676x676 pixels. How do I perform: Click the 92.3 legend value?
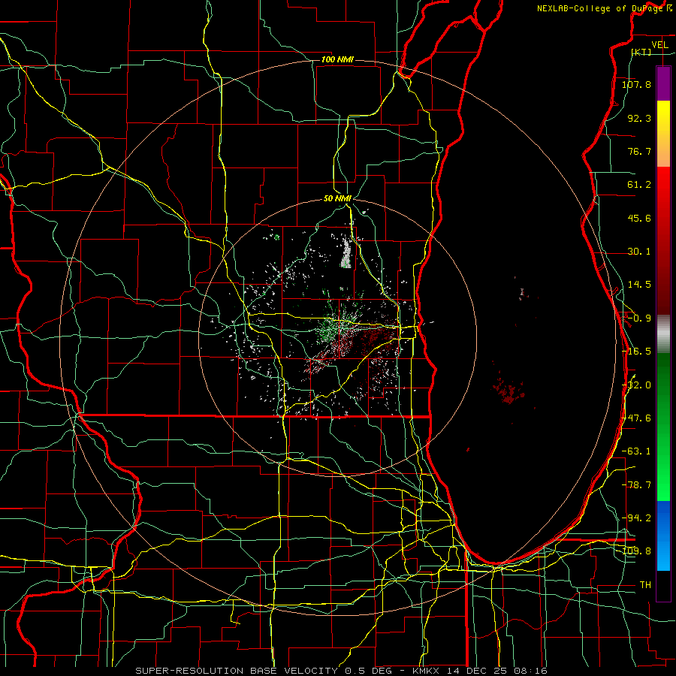click(639, 118)
